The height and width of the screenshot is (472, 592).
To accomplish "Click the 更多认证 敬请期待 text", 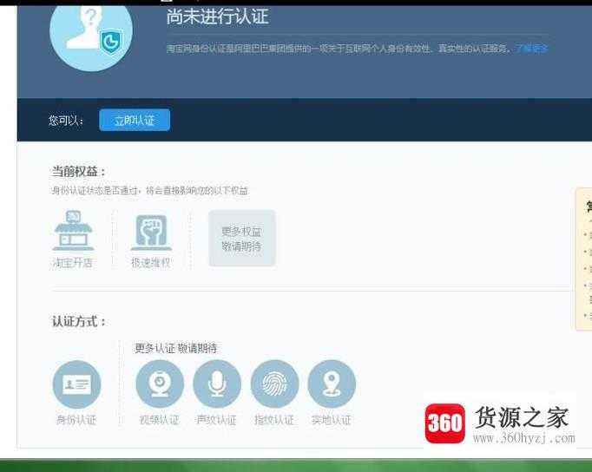I will tap(176, 348).
